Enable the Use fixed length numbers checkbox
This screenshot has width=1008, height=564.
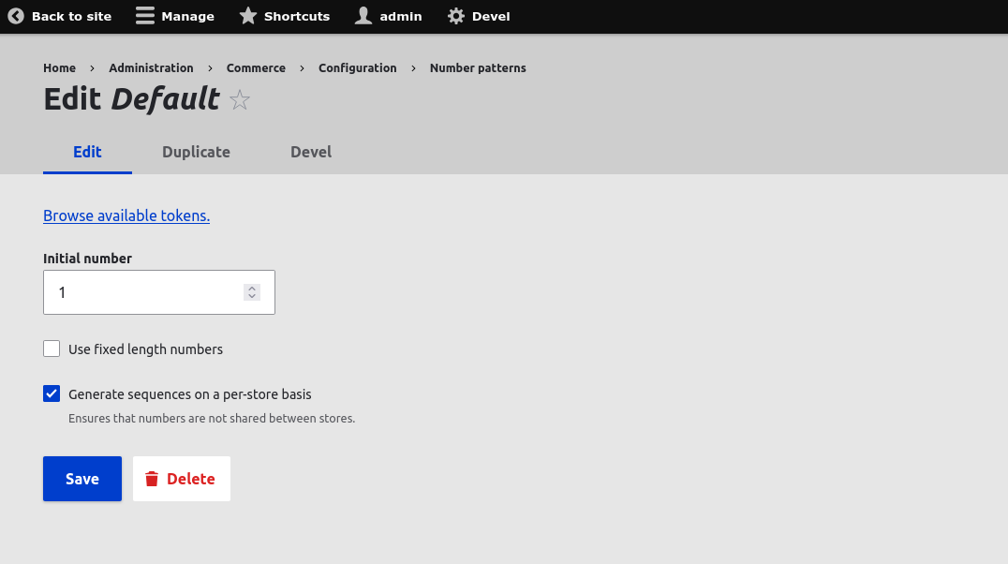tap(52, 349)
